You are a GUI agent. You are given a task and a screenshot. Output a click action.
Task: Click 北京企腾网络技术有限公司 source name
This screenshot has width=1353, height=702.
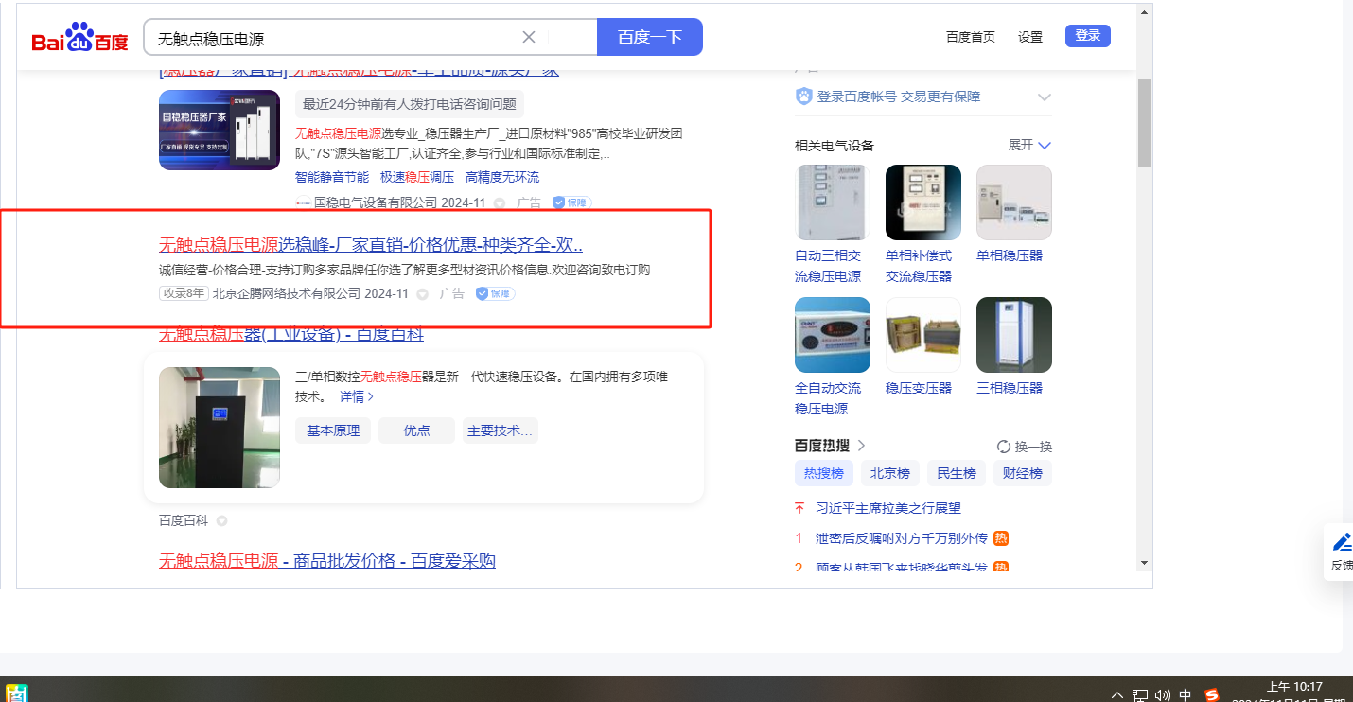pyautogui.click(x=287, y=293)
